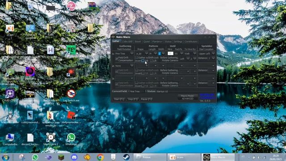Click the Macro Mode ADVANCED button
This screenshot has height=161, width=286.
click(188, 97)
